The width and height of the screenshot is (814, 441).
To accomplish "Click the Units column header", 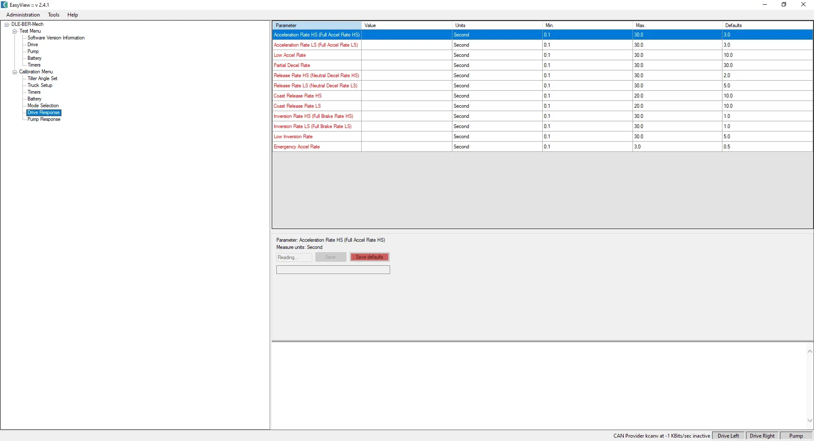I will (x=497, y=25).
